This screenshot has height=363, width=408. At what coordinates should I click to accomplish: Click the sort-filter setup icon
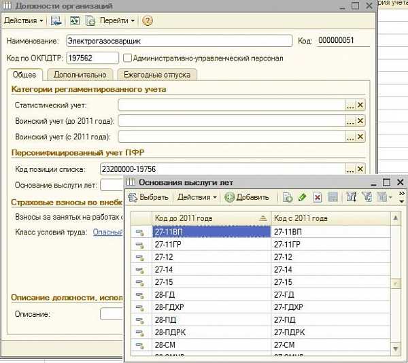pos(352,197)
